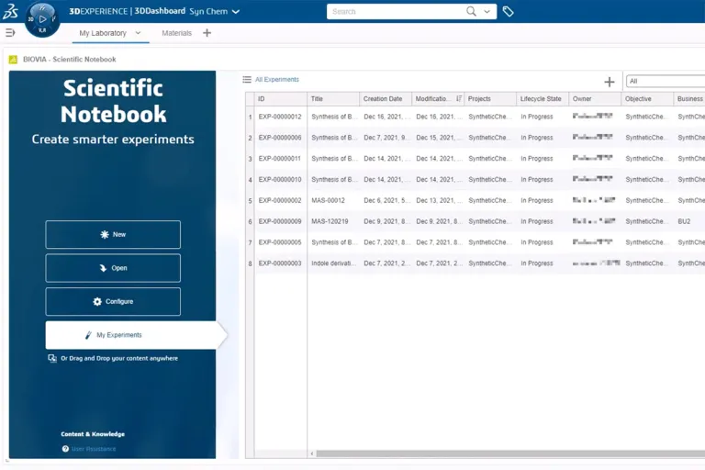The image size is (705, 470).
Task: Add a new experiment with plus icon
Action: pos(610,82)
